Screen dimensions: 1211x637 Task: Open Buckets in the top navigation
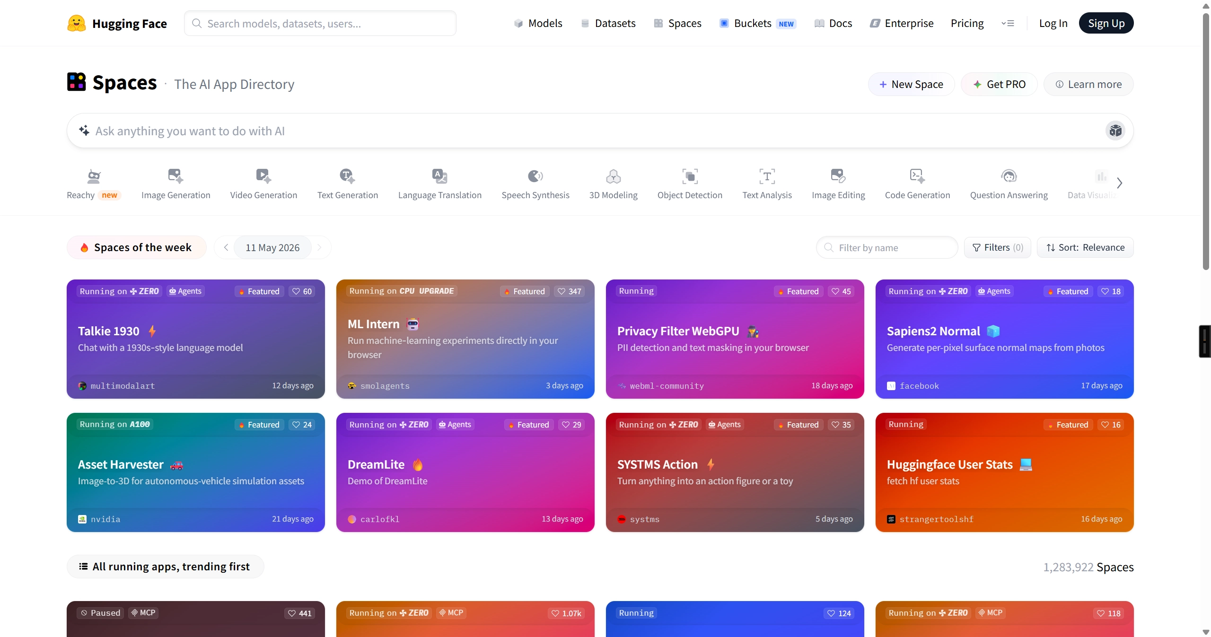758,23
